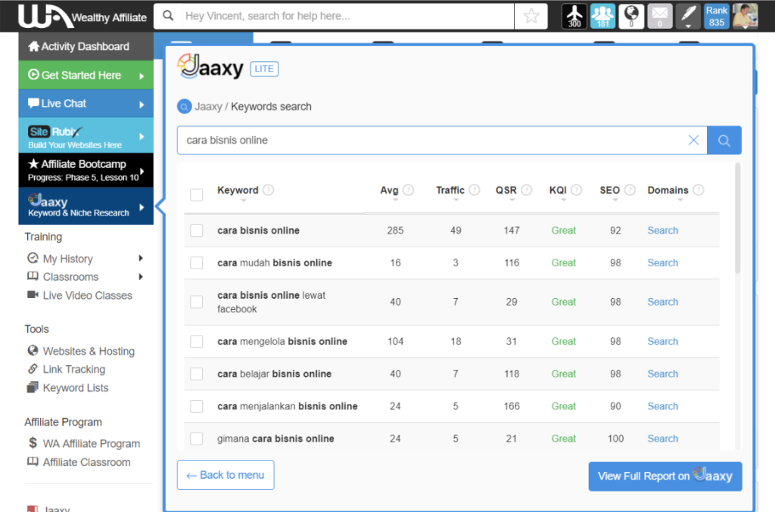
Task: Clear the keyword search with X icon
Action: click(693, 140)
